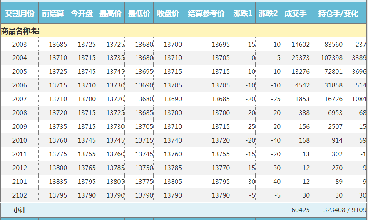The image size is (368, 220).
Task: Click the 结算参考价 column header
Action: coord(206,13)
